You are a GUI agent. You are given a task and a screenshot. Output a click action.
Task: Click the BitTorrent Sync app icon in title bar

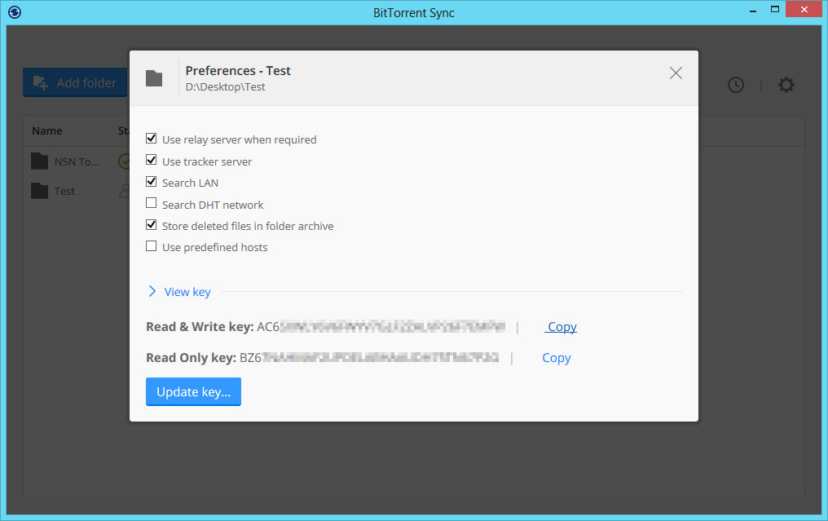coord(15,11)
